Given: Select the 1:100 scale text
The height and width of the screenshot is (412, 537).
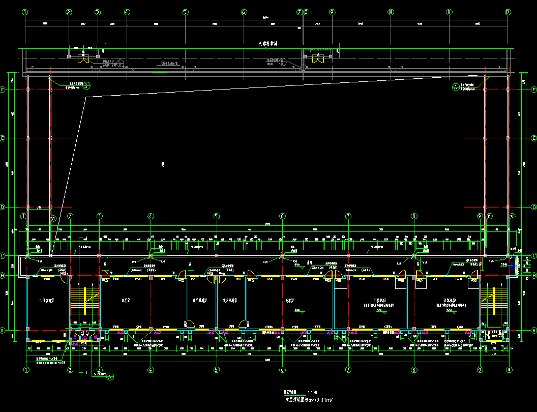Looking at the screenshot, I should 312,393.
